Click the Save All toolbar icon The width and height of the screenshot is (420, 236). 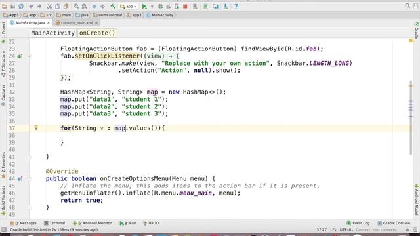[x=12, y=6]
